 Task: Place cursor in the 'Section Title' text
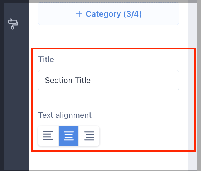[68, 80]
